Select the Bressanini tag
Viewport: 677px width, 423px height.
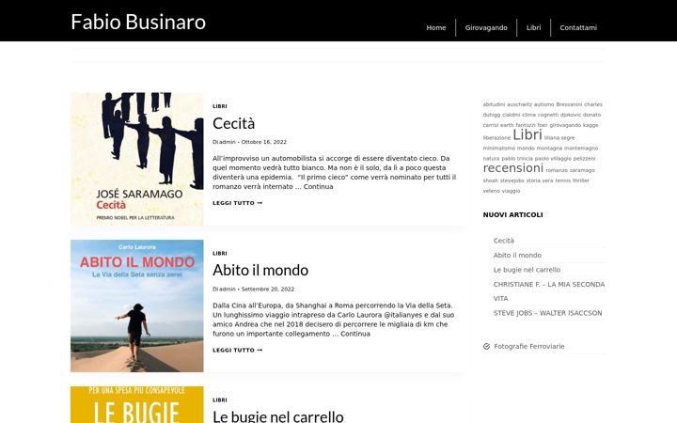569,104
